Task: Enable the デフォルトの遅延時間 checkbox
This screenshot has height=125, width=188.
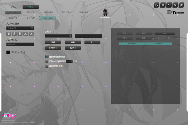Action: tap(47, 62)
